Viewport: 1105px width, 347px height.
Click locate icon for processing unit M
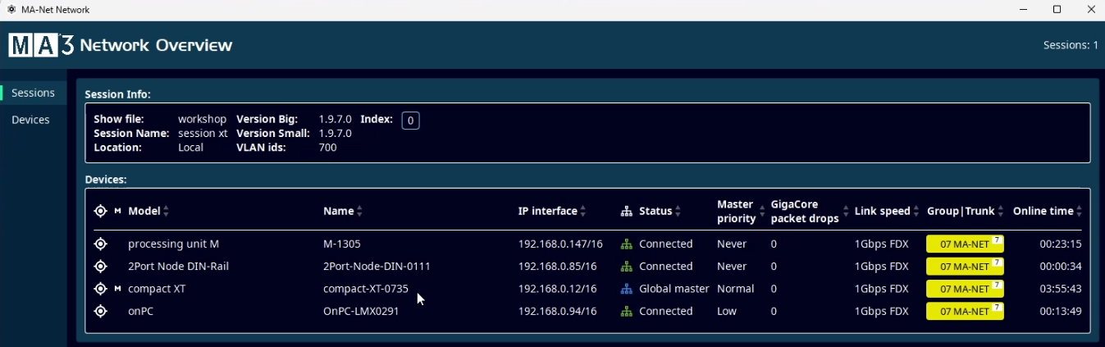coord(101,244)
